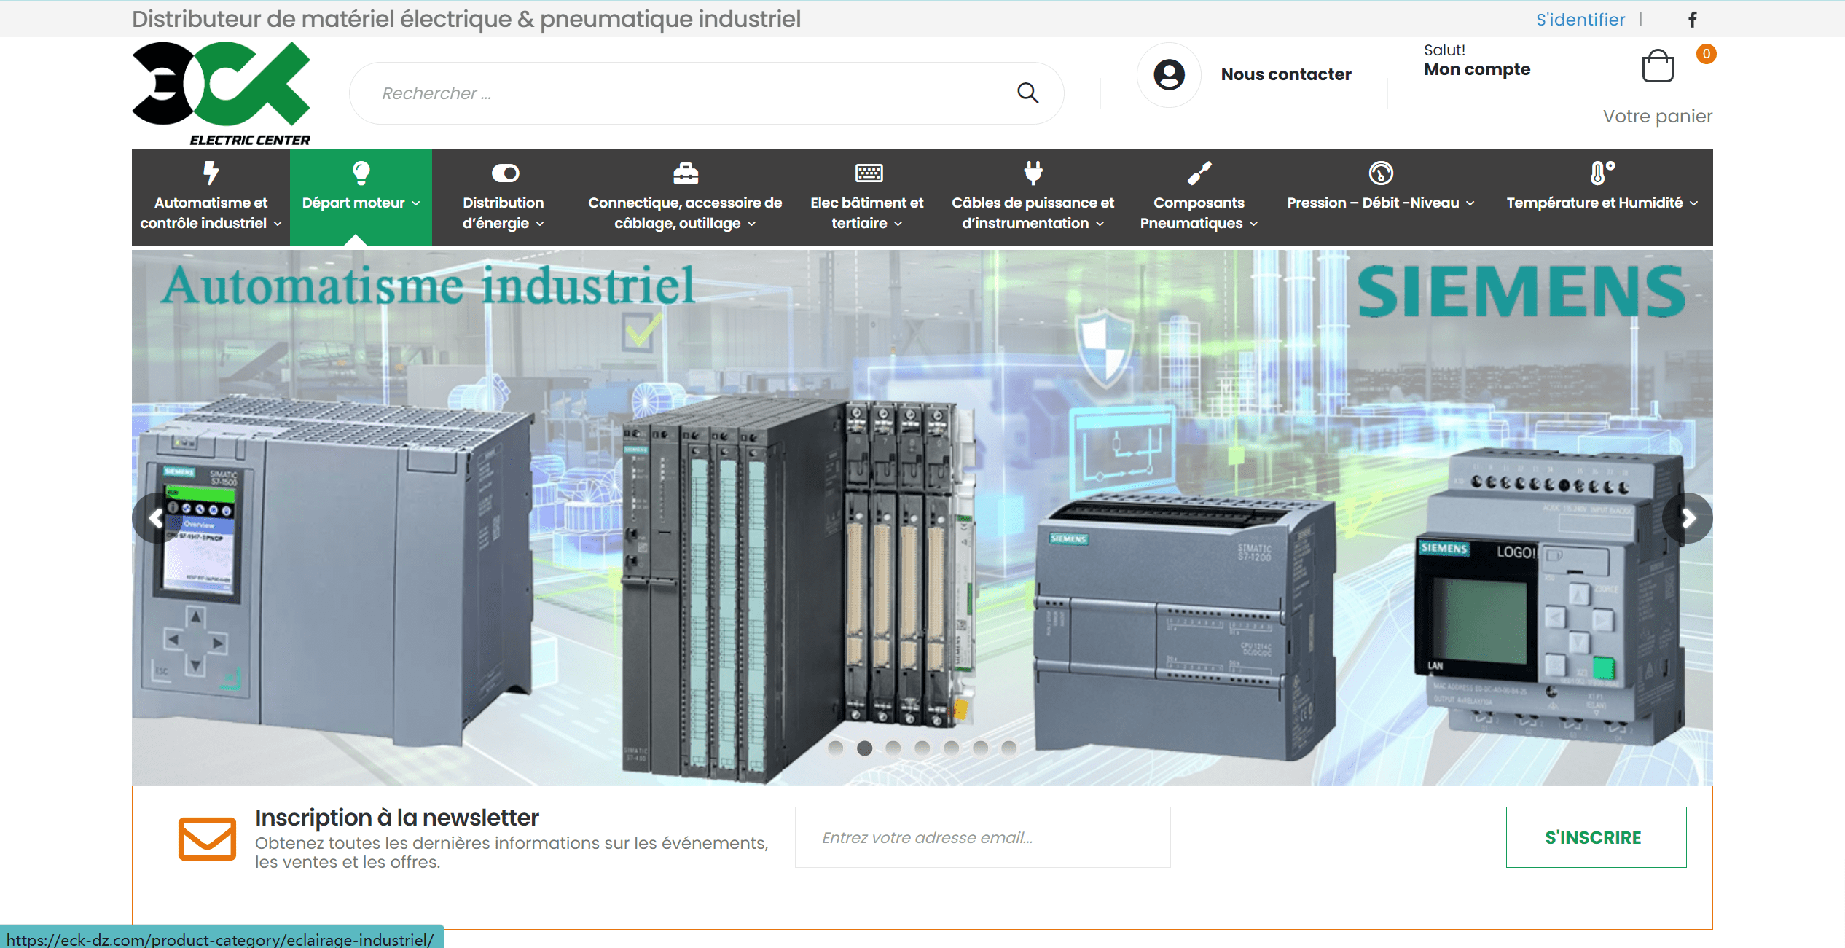Open the shopping cart bag icon
Viewport: 1845px width, 948px height.
pos(1657,66)
